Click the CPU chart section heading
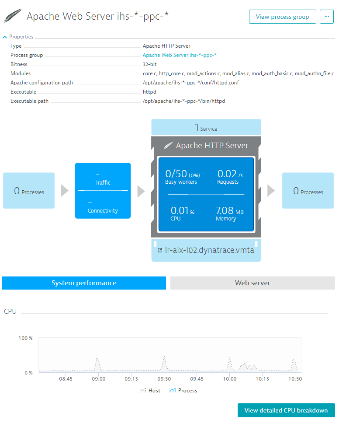Image resolution: width=339 pixels, height=423 pixels. (x=10, y=311)
